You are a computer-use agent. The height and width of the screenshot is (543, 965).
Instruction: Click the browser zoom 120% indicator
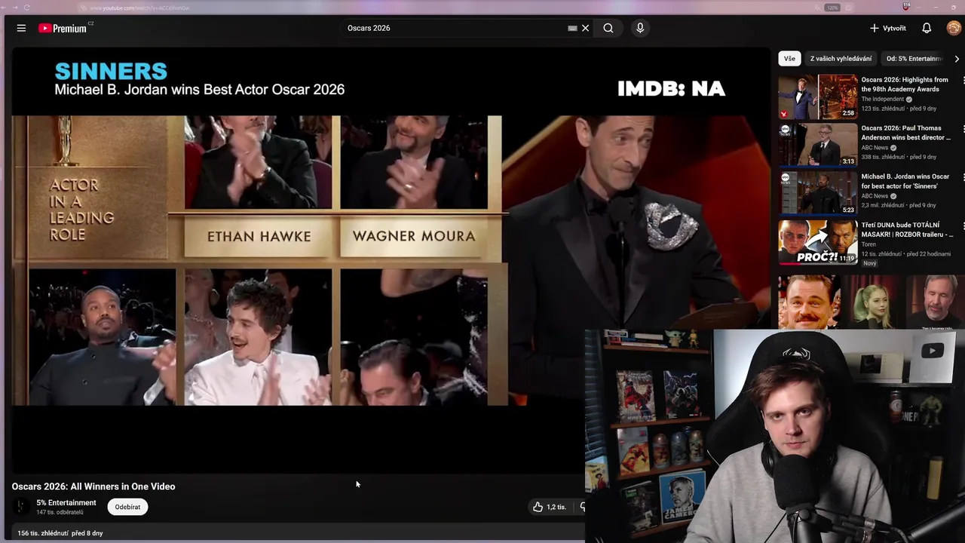click(832, 8)
